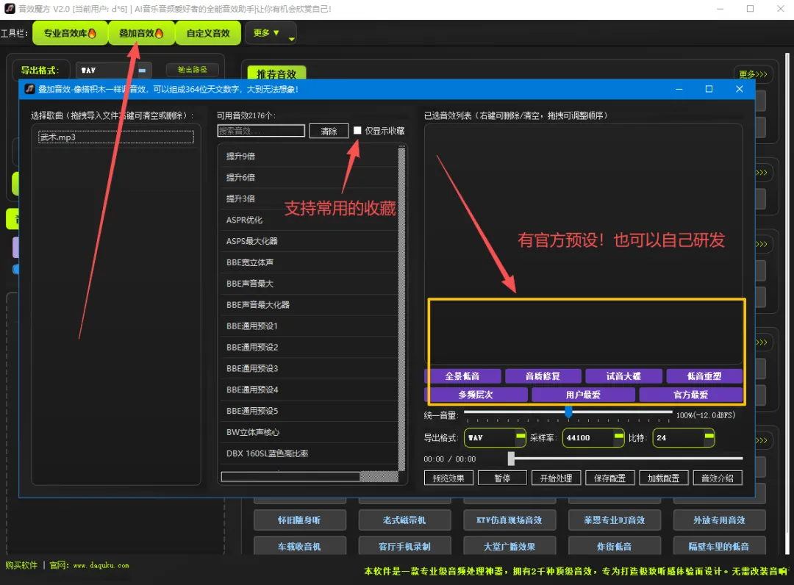The height and width of the screenshot is (585, 794).
Task: Click the 保存配置 button
Action: tap(609, 478)
